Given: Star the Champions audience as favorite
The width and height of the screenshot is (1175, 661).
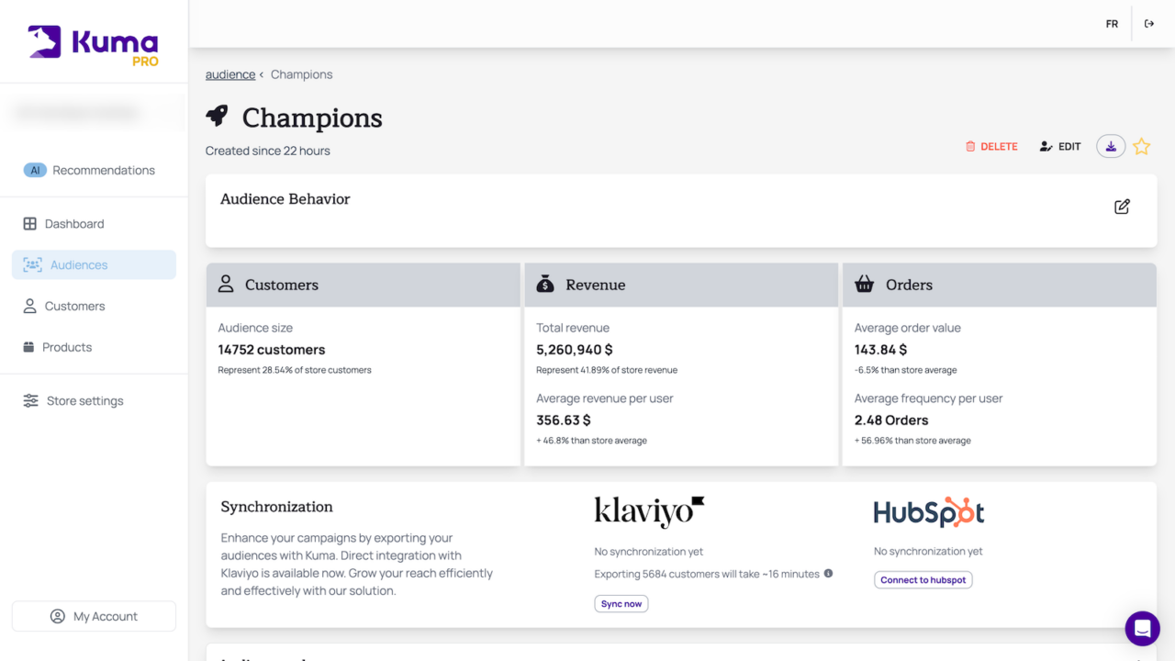Looking at the screenshot, I should pyautogui.click(x=1141, y=145).
